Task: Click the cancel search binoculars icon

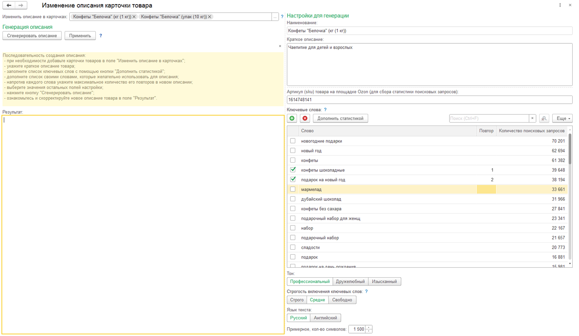Action: (544, 118)
